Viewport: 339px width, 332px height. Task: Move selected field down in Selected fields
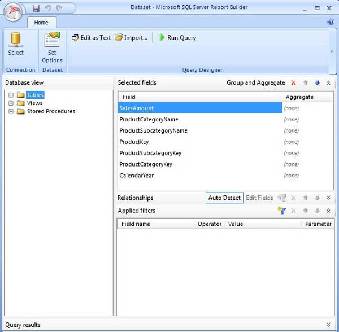coord(317,83)
